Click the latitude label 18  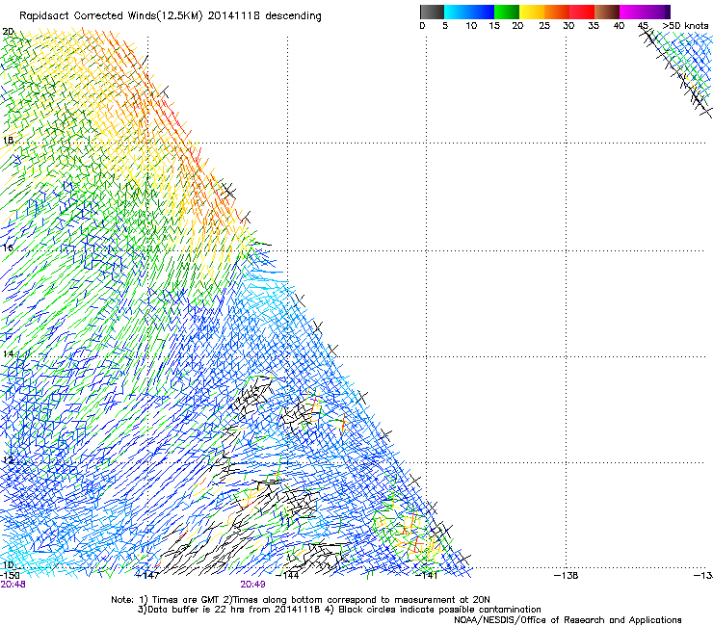click(8, 140)
